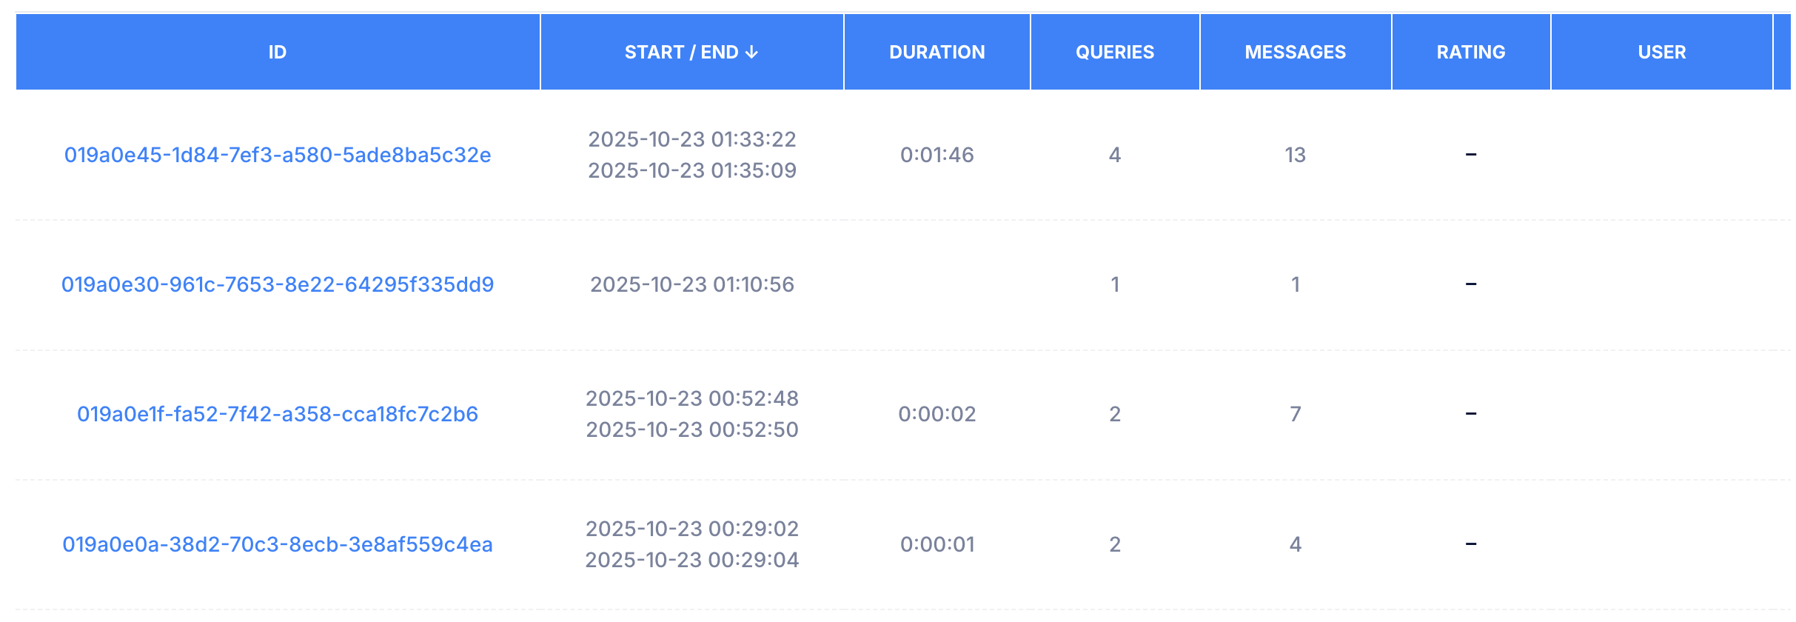Open session 019a0e45-1d84-7ef3-a580-5ade8ba5c32e
1796x622 pixels.
pos(277,155)
